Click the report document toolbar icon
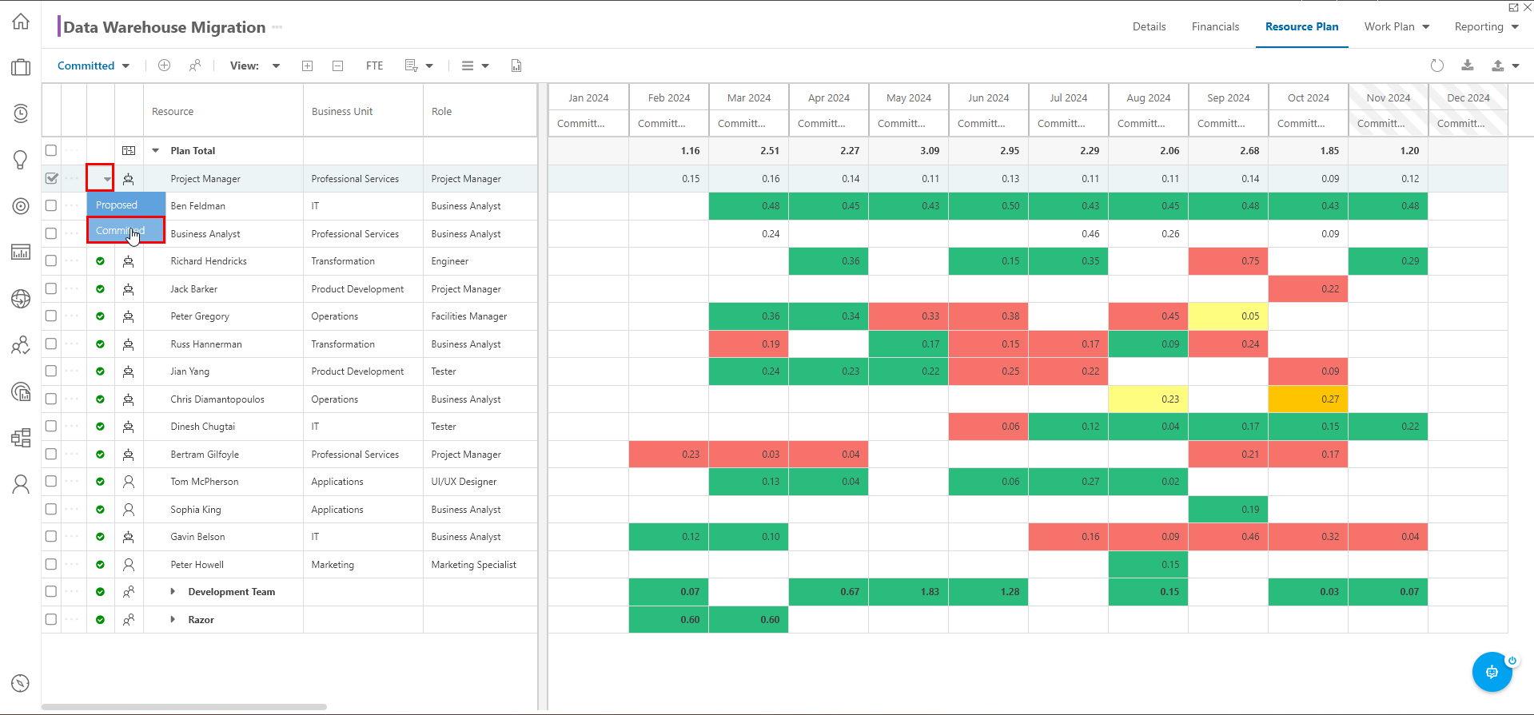This screenshot has width=1534, height=715. 516,66
